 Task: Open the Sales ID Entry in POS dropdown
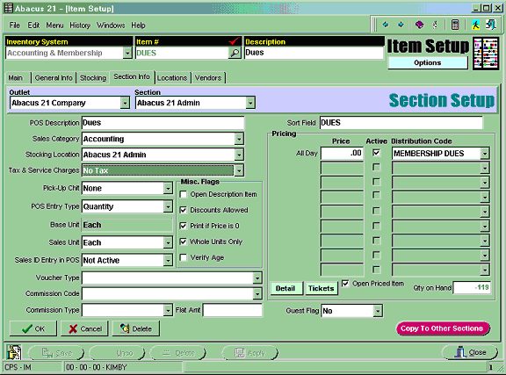pyautogui.click(x=168, y=261)
